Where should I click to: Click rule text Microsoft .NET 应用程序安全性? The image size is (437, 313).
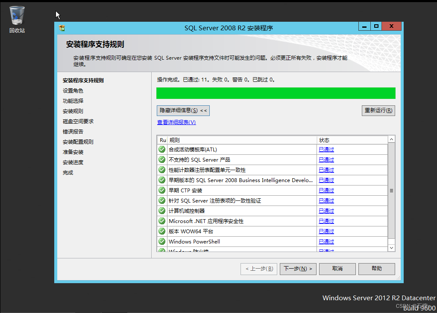[206, 221]
